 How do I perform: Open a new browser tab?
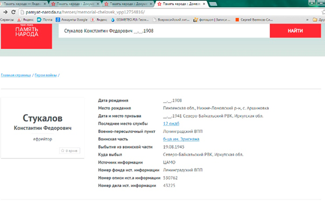click(213, 4)
